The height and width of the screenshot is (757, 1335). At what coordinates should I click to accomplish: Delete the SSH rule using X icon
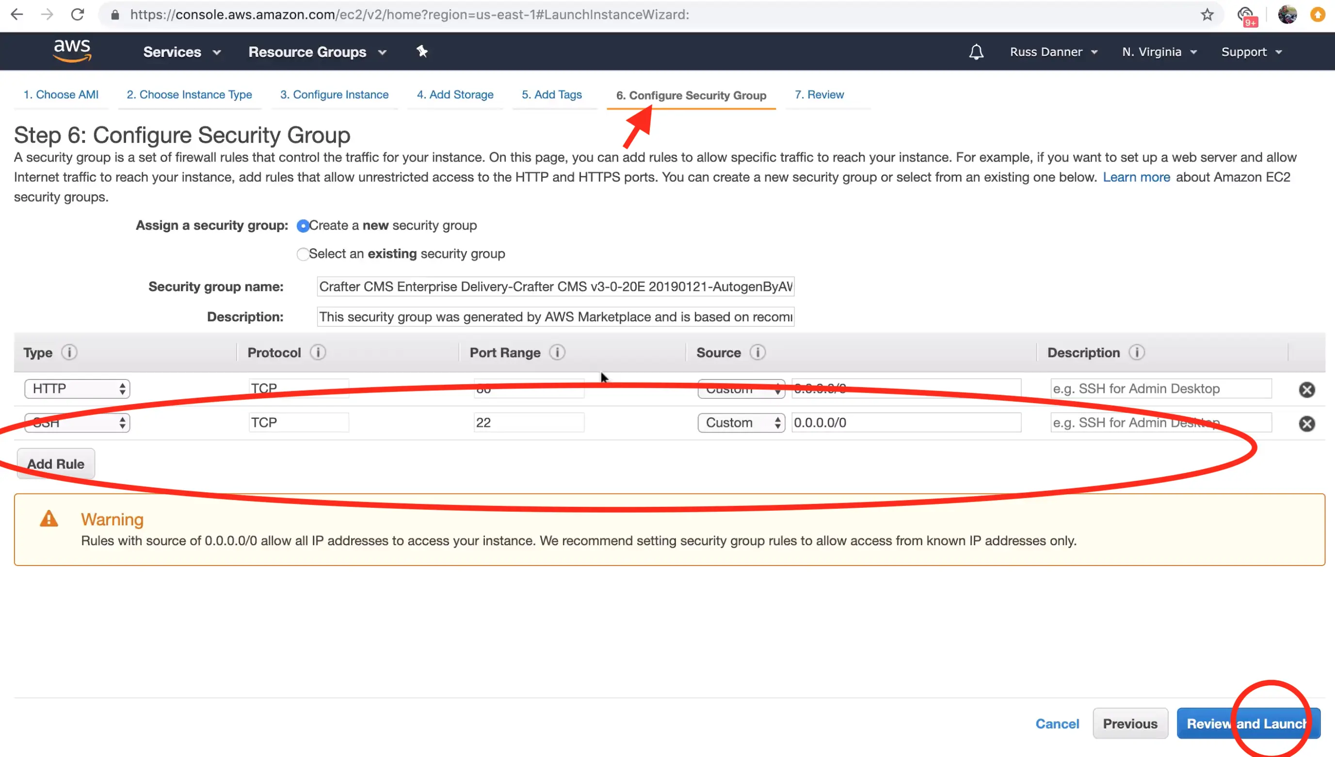coord(1306,424)
